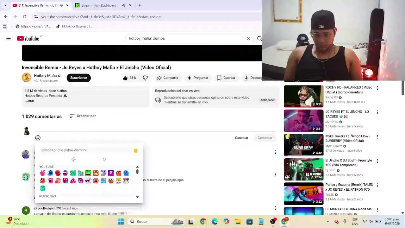
Task: Open the Preguntar AI assistant
Action: tap(198, 78)
